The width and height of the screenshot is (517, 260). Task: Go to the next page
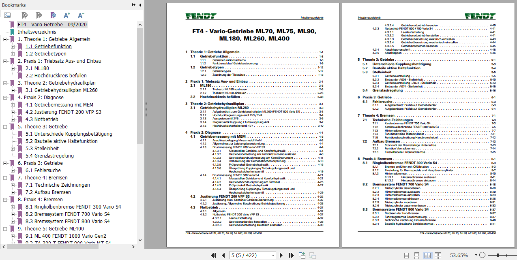coord(281,255)
